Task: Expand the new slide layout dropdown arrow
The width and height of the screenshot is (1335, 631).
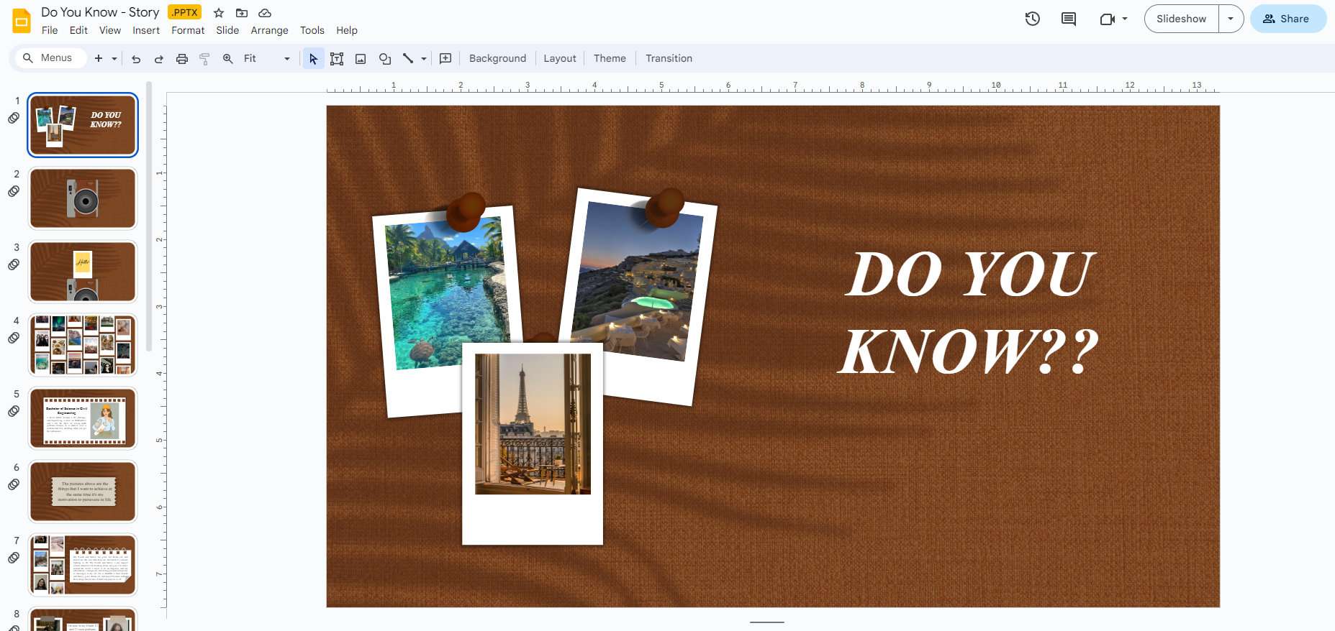Action: click(x=114, y=59)
